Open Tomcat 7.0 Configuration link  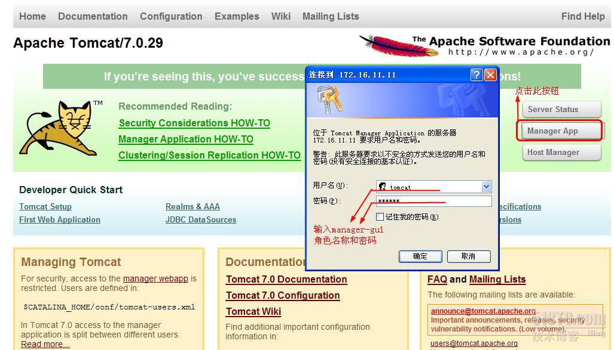click(283, 295)
